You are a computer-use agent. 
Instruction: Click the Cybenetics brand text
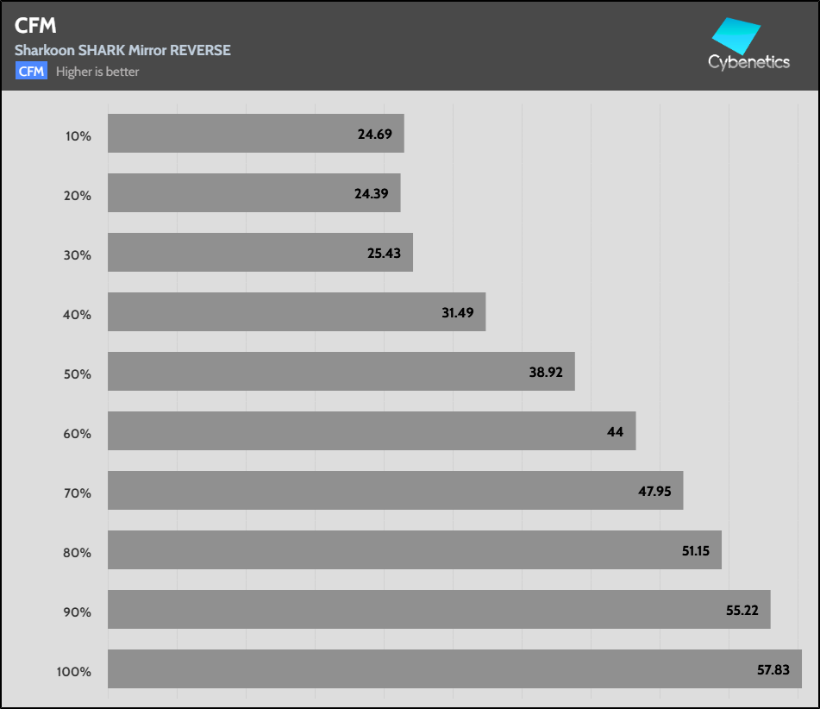748,62
